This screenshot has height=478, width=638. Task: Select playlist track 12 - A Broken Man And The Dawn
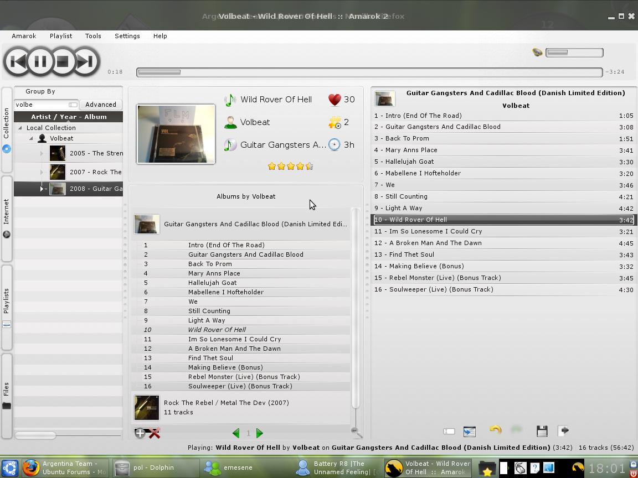point(504,243)
